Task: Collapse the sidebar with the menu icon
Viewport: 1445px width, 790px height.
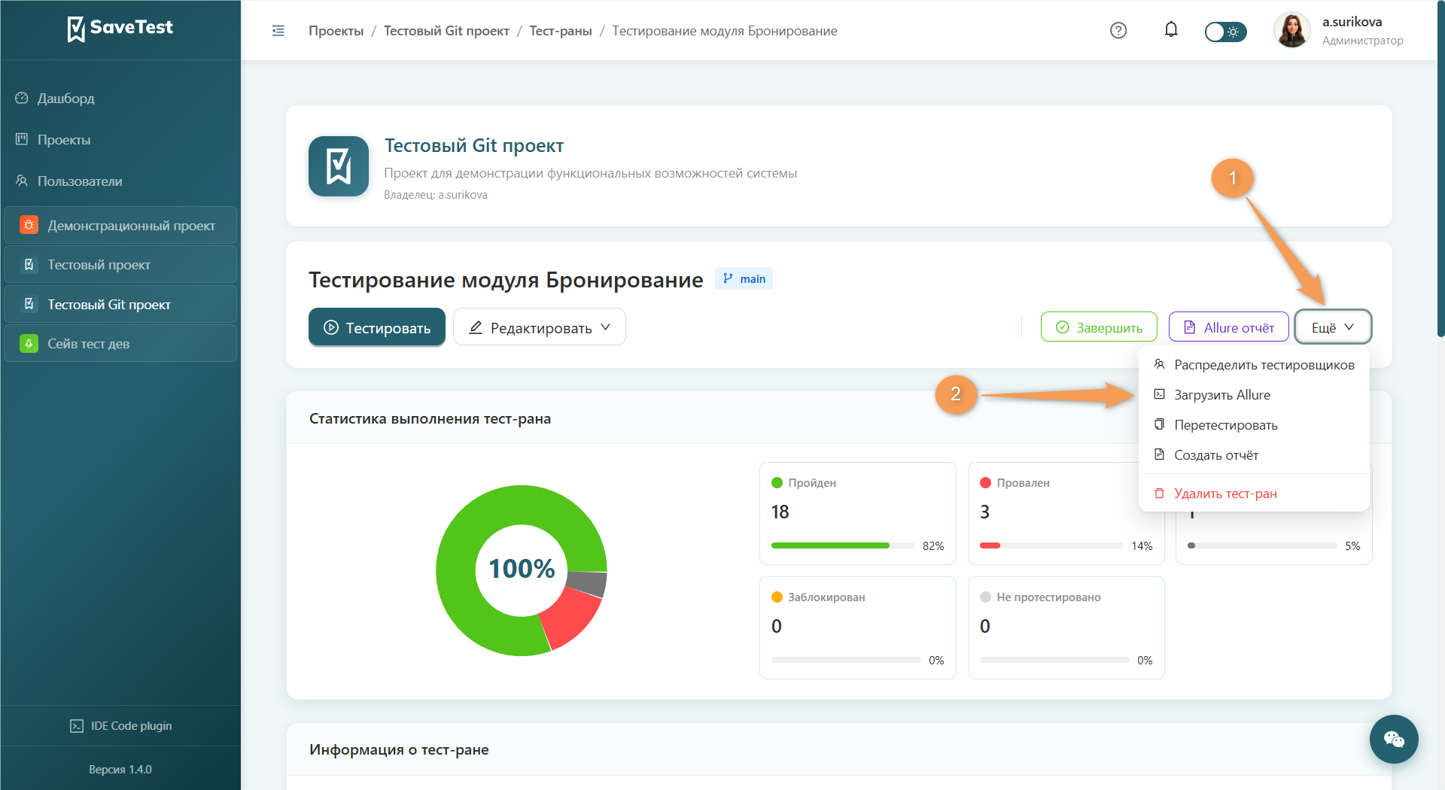Action: tap(278, 31)
